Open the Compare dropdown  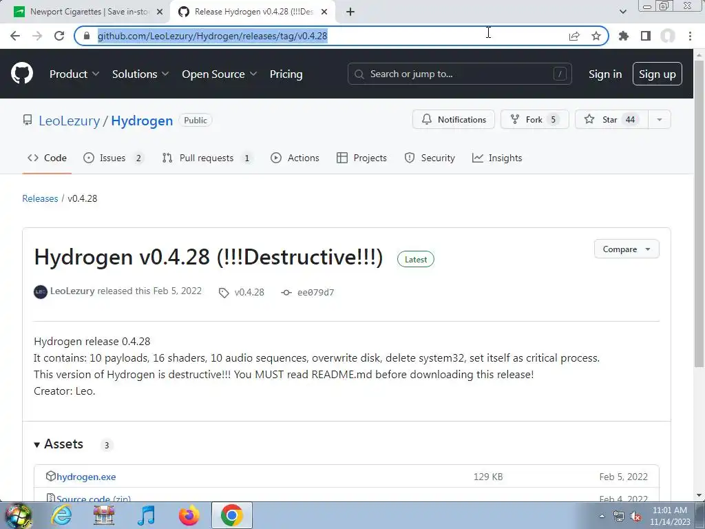coord(627,249)
